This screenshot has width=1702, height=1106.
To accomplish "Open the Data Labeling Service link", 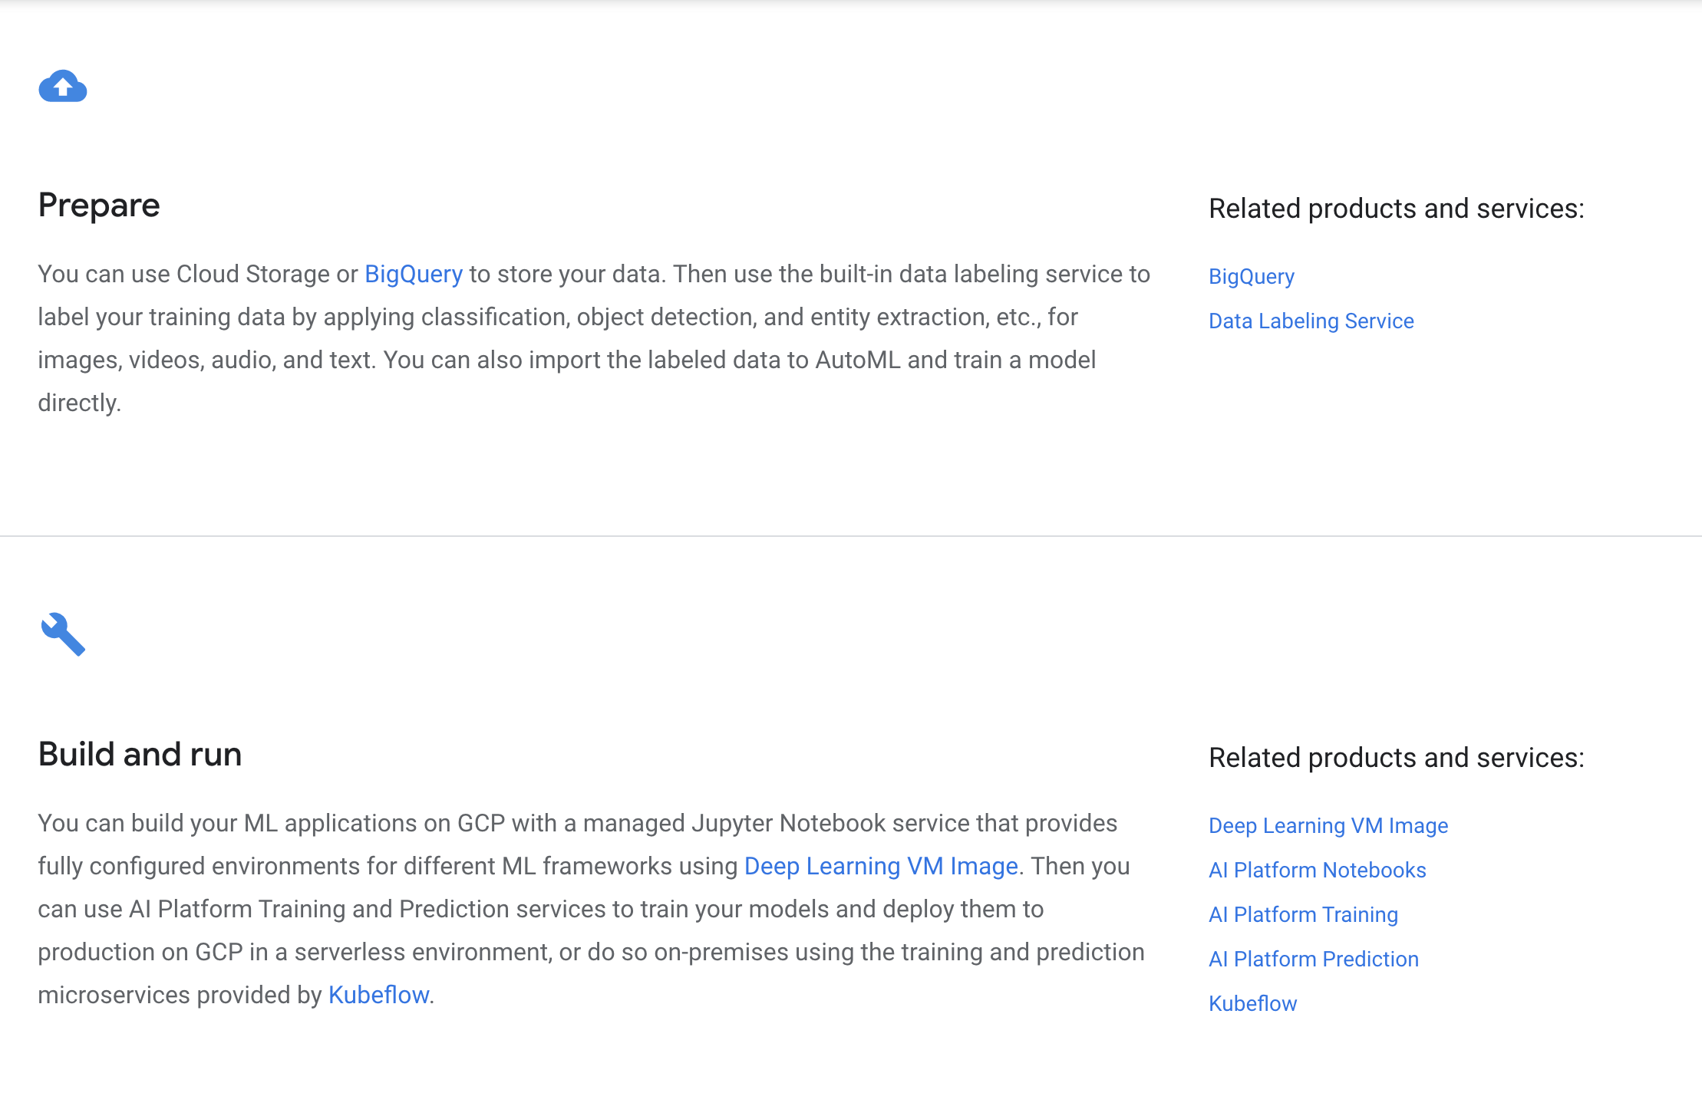I will [1311, 321].
